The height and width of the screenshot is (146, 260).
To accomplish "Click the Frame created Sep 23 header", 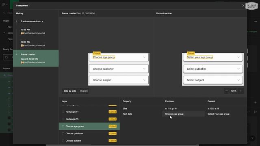I will tap(78, 13).
